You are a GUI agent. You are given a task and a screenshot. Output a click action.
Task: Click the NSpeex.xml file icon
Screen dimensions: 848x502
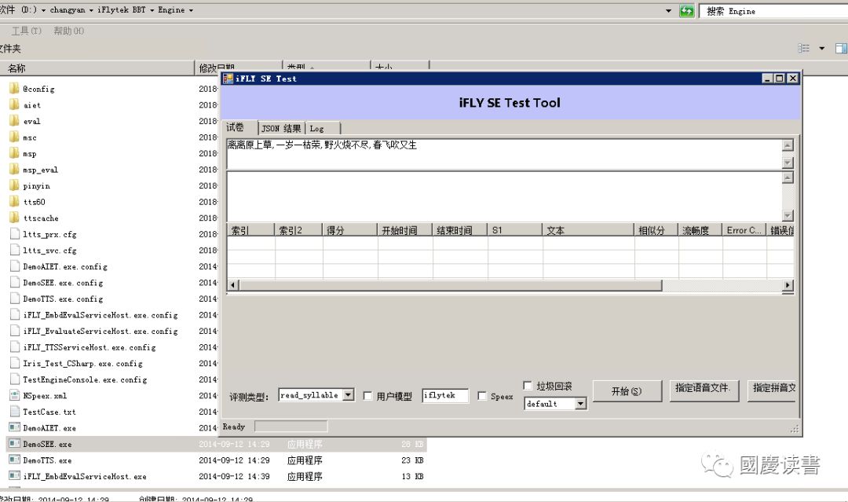pos(15,395)
